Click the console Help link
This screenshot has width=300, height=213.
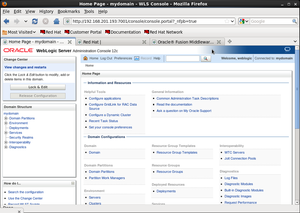(x=157, y=58)
